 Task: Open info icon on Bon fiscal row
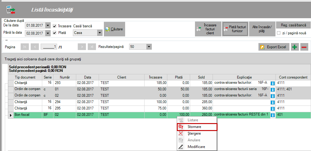tap(273, 115)
